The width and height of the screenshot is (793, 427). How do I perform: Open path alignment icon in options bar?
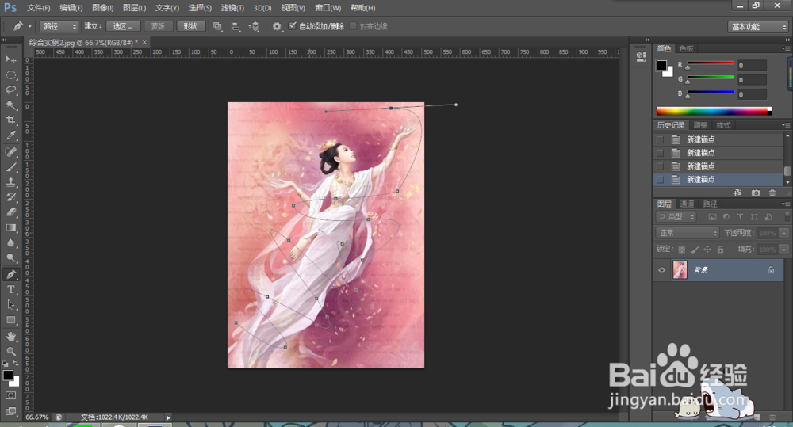point(236,26)
